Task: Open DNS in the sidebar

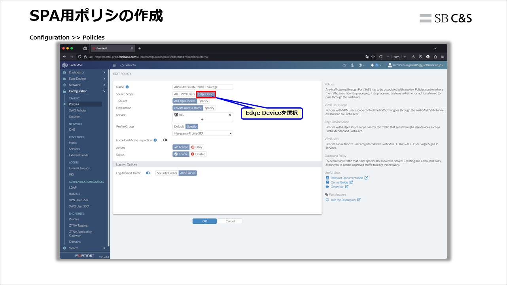Action: 72,129
